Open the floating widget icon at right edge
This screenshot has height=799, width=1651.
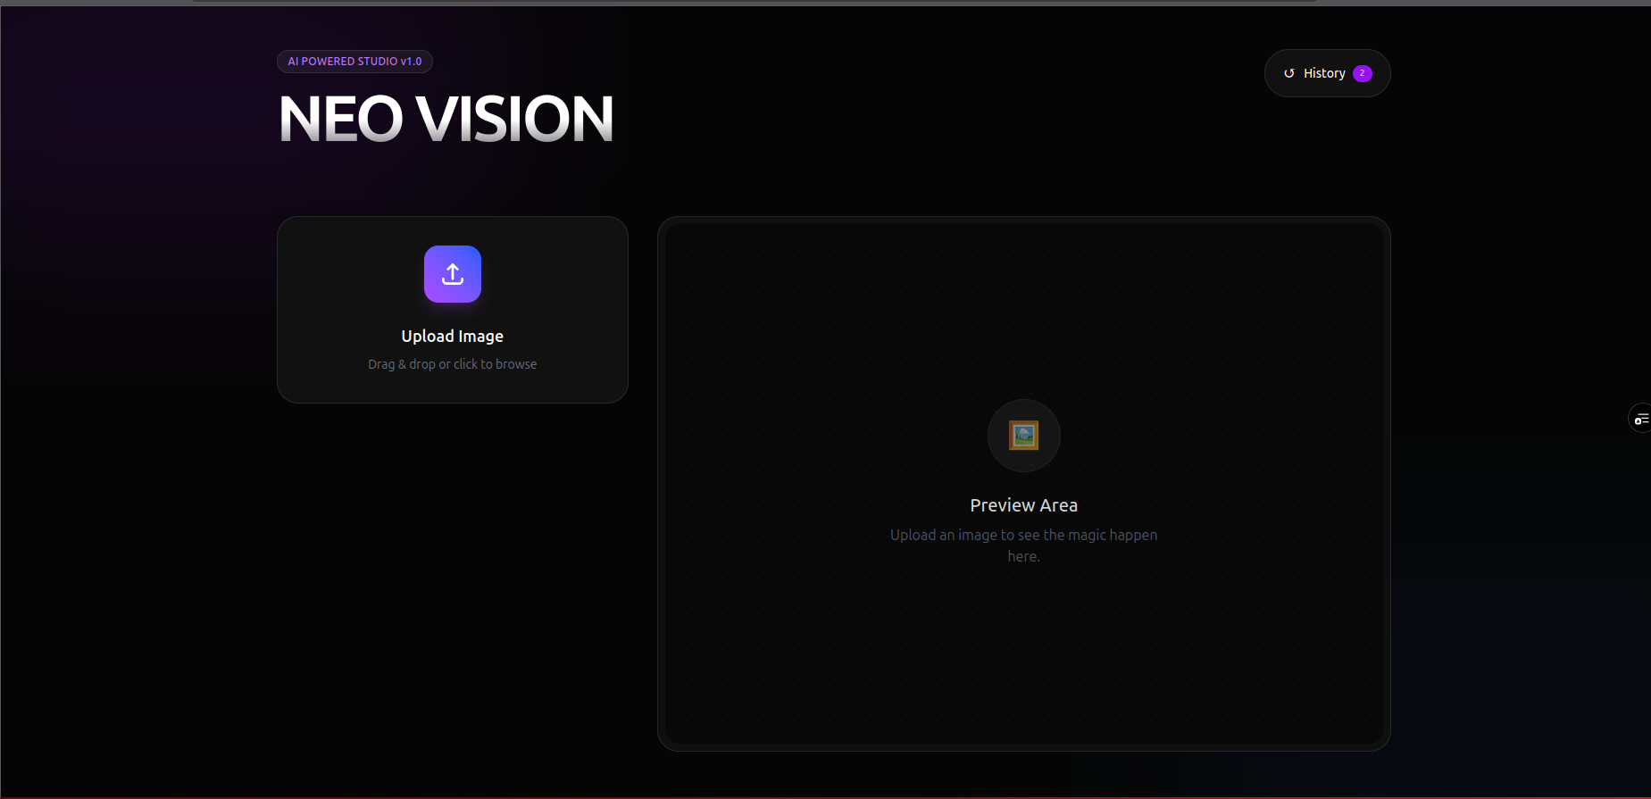tap(1640, 419)
